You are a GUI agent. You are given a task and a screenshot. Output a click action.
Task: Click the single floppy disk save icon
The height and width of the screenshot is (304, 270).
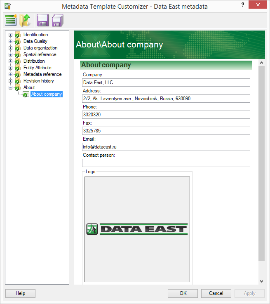coord(42,20)
